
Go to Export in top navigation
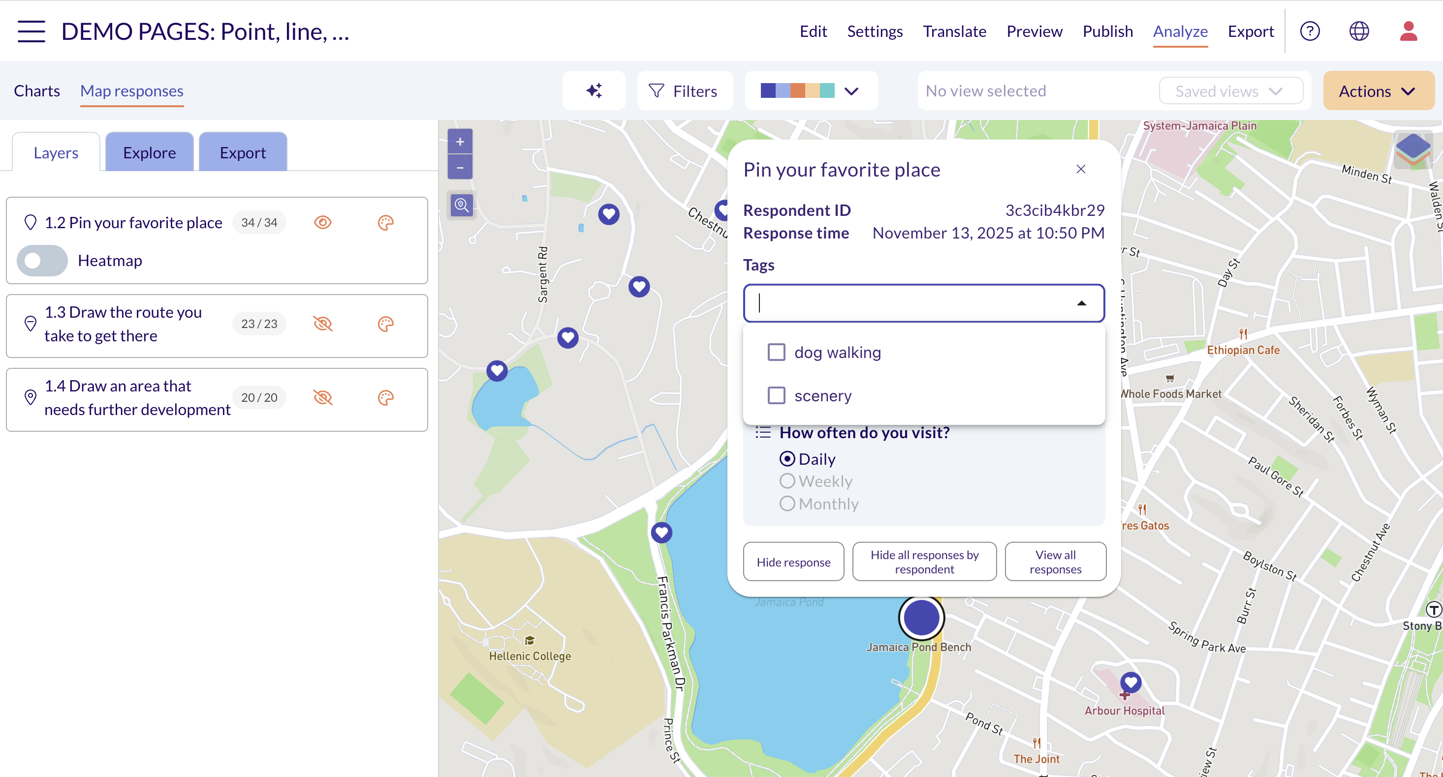[1250, 31]
